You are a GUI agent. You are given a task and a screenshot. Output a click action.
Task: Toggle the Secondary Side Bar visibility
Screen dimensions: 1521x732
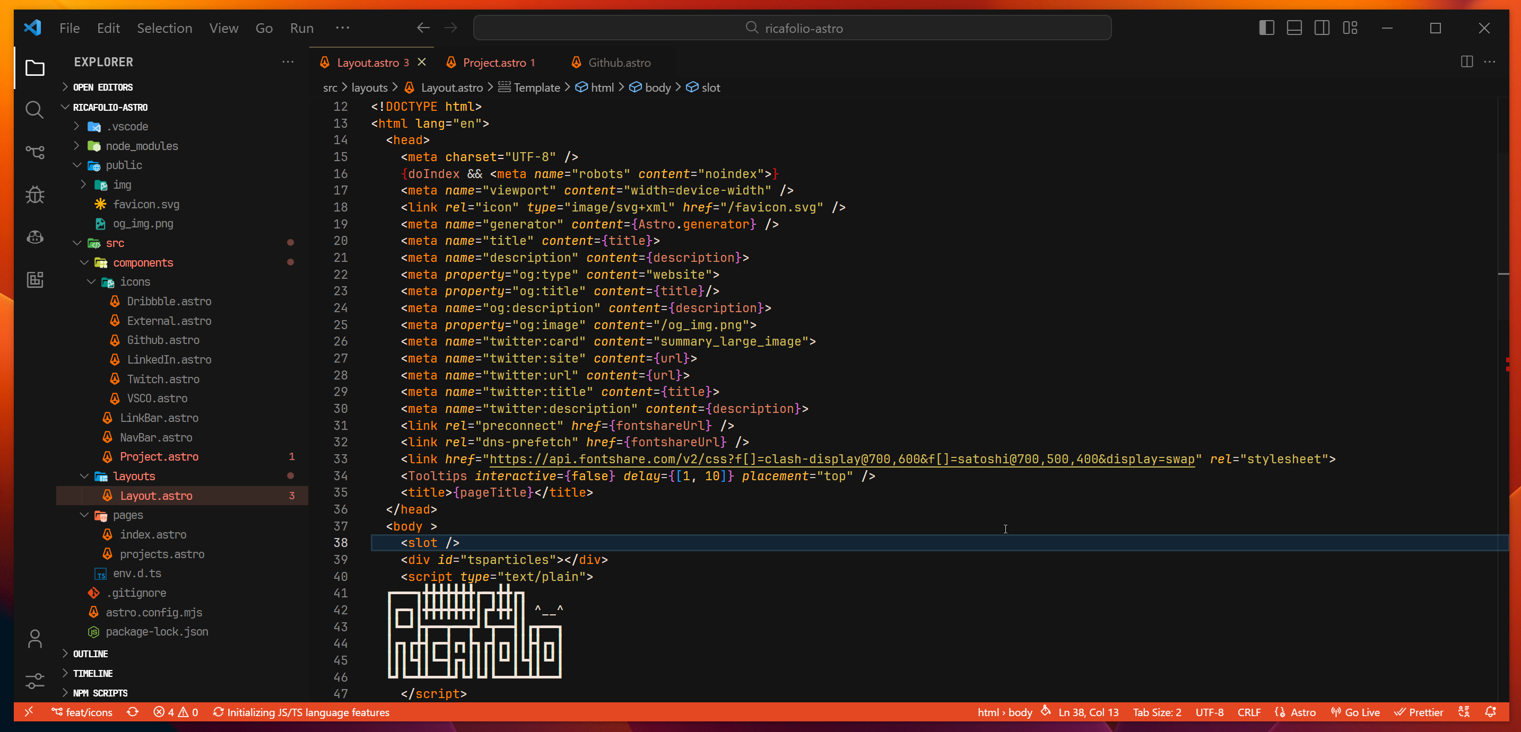(x=1322, y=28)
